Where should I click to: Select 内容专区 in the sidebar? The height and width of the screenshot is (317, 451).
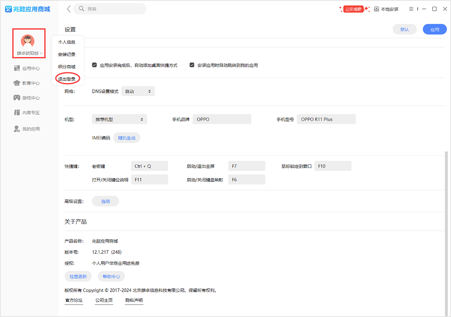[x=27, y=113]
